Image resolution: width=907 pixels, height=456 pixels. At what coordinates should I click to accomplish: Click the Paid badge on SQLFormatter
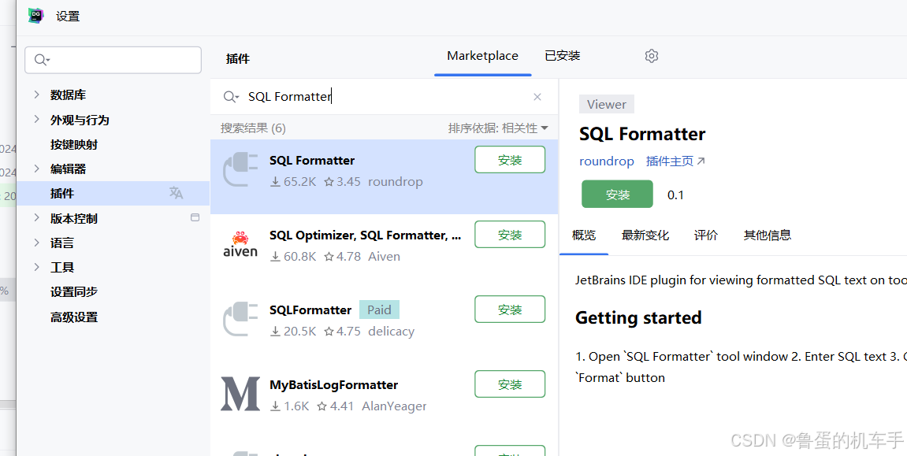click(x=380, y=310)
